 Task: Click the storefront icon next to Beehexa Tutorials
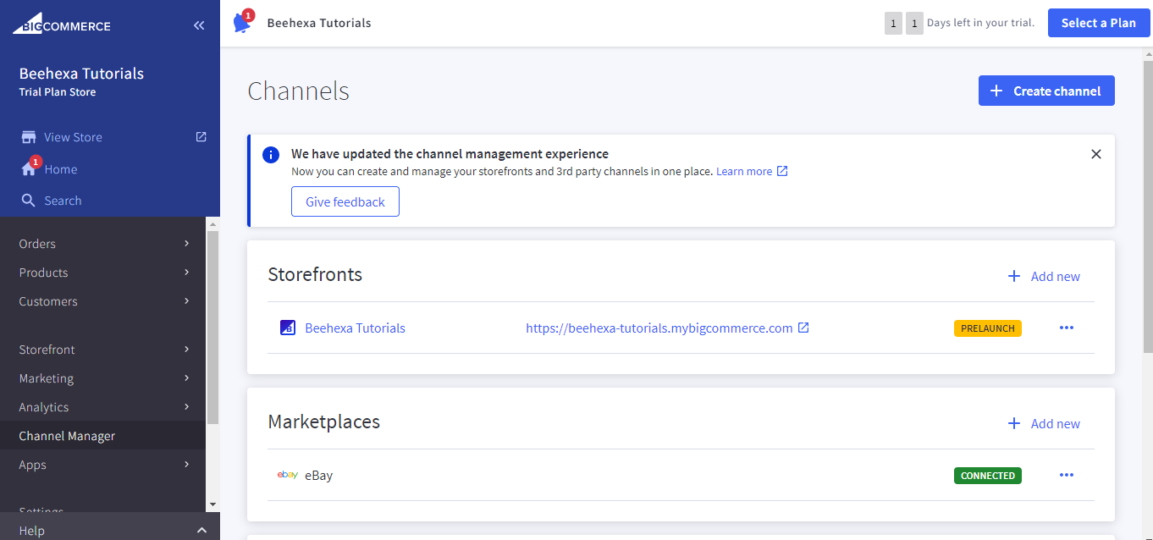pos(288,327)
